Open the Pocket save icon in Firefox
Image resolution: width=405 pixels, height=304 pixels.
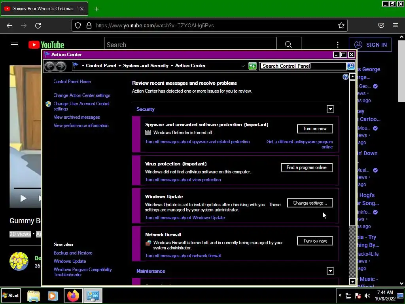[381, 25]
